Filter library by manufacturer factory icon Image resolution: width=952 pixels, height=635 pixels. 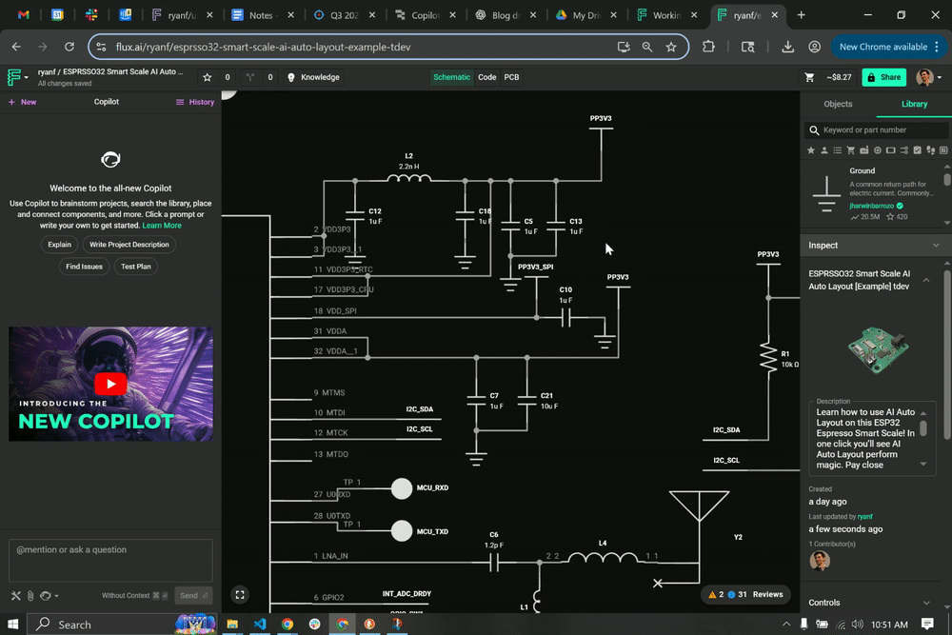tap(864, 149)
